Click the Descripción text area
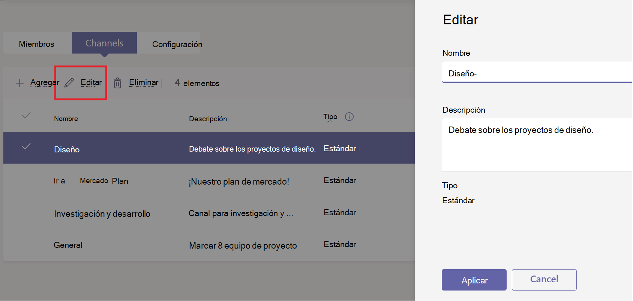 click(x=537, y=145)
